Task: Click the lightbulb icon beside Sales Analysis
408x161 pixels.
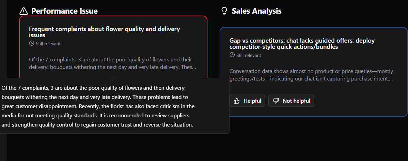Action: 224,11
